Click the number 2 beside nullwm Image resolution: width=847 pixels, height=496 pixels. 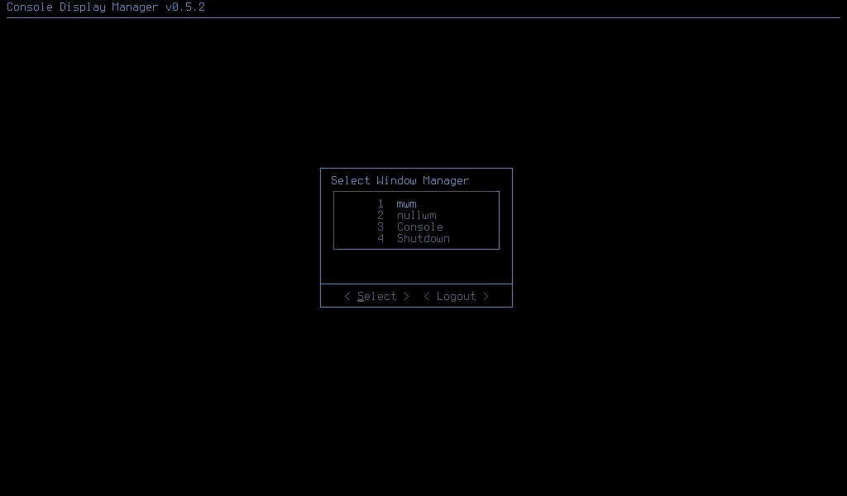click(x=380, y=215)
